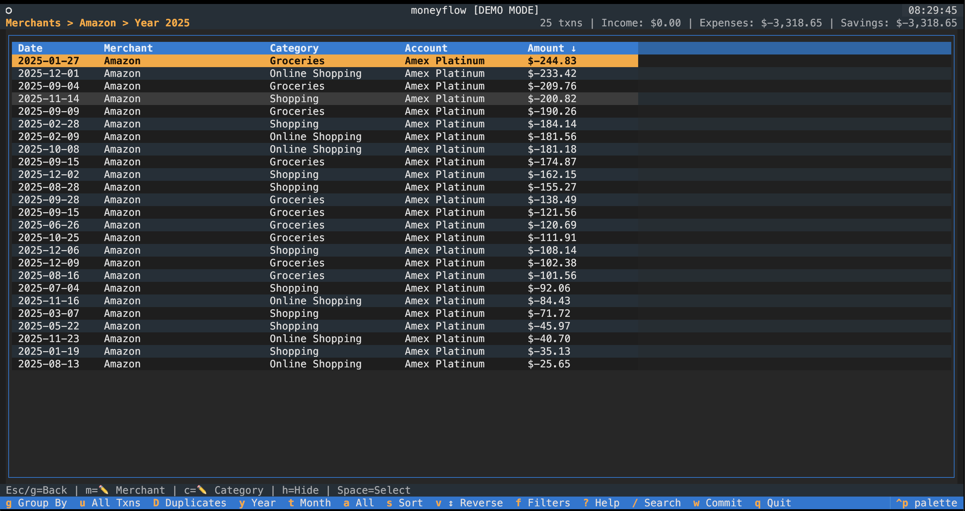Click the Date column header
This screenshot has width=965, height=511.
click(x=30, y=48)
